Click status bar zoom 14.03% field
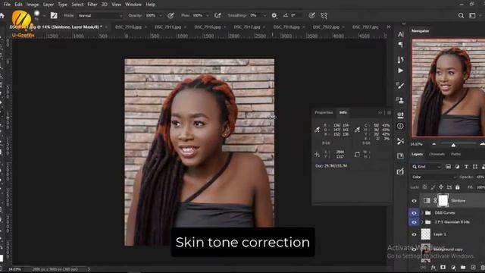485x273 pixels. click(x=14, y=269)
